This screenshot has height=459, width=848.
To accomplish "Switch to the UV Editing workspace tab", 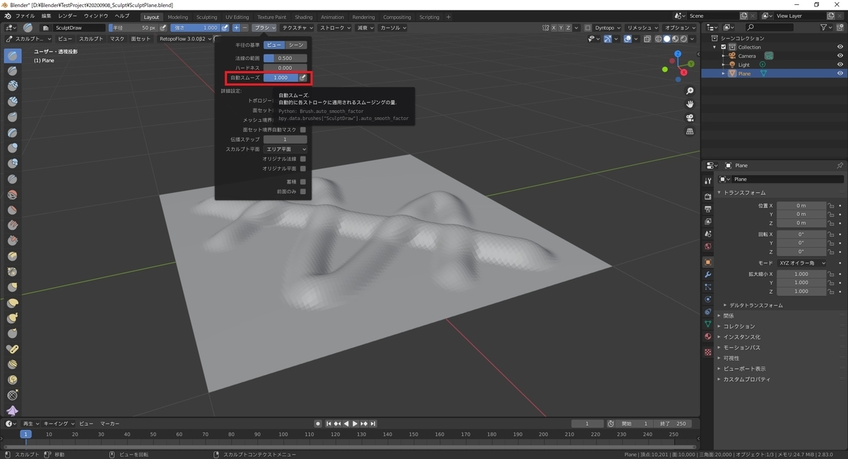I will (x=237, y=17).
